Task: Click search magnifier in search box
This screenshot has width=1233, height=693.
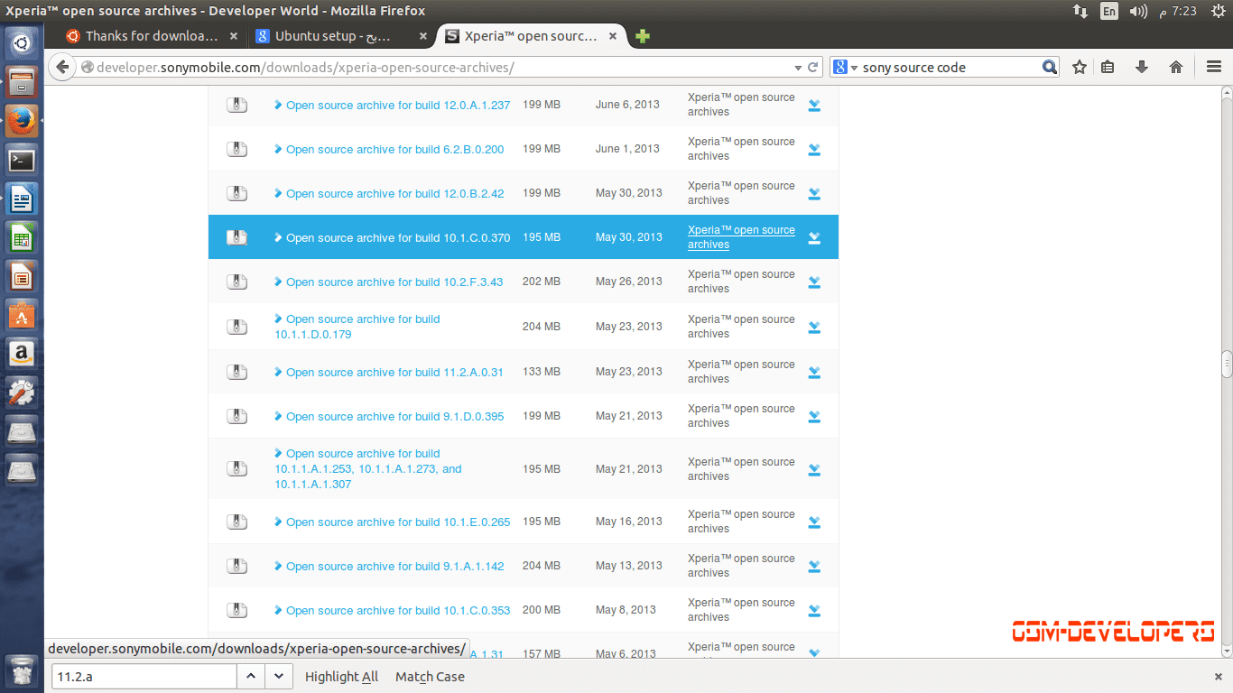Action: point(1050,67)
